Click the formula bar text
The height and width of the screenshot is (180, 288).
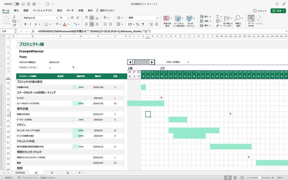click(x=94, y=31)
